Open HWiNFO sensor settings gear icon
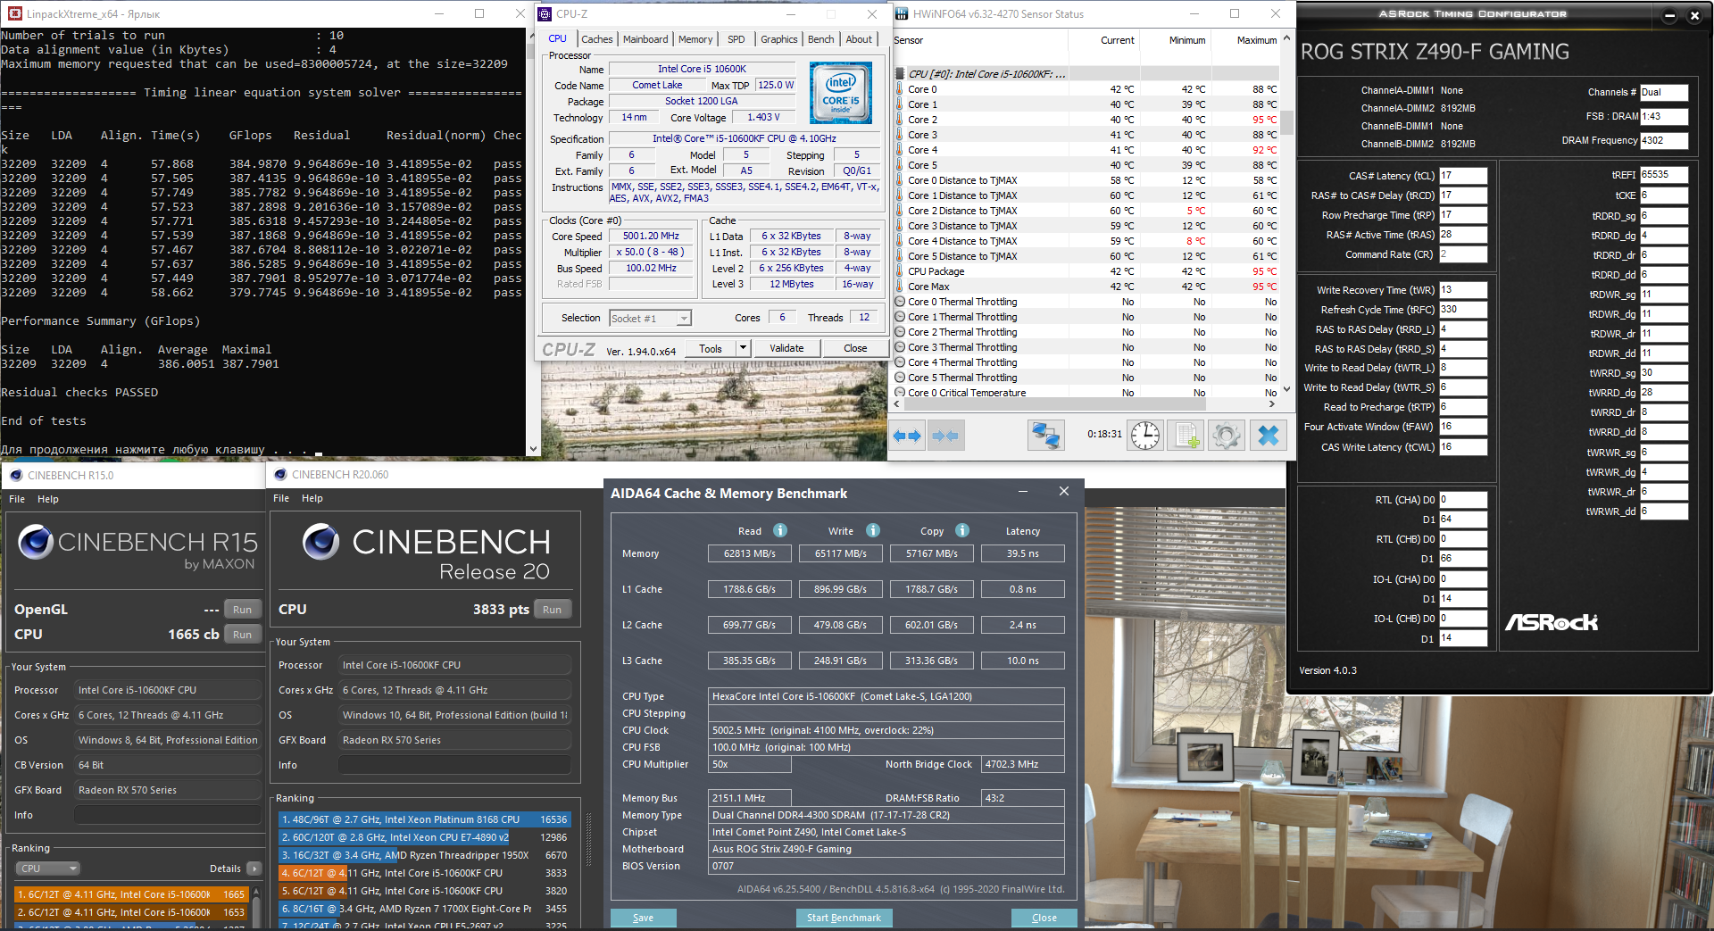The height and width of the screenshot is (931, 1714). pyautogui.click(x=1227, y=436)
